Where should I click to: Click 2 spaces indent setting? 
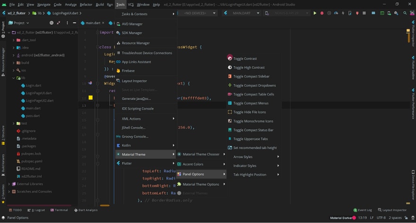point(395,218)
